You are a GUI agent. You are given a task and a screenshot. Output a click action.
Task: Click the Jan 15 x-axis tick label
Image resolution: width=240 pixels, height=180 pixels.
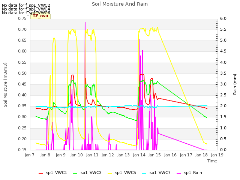154,155
